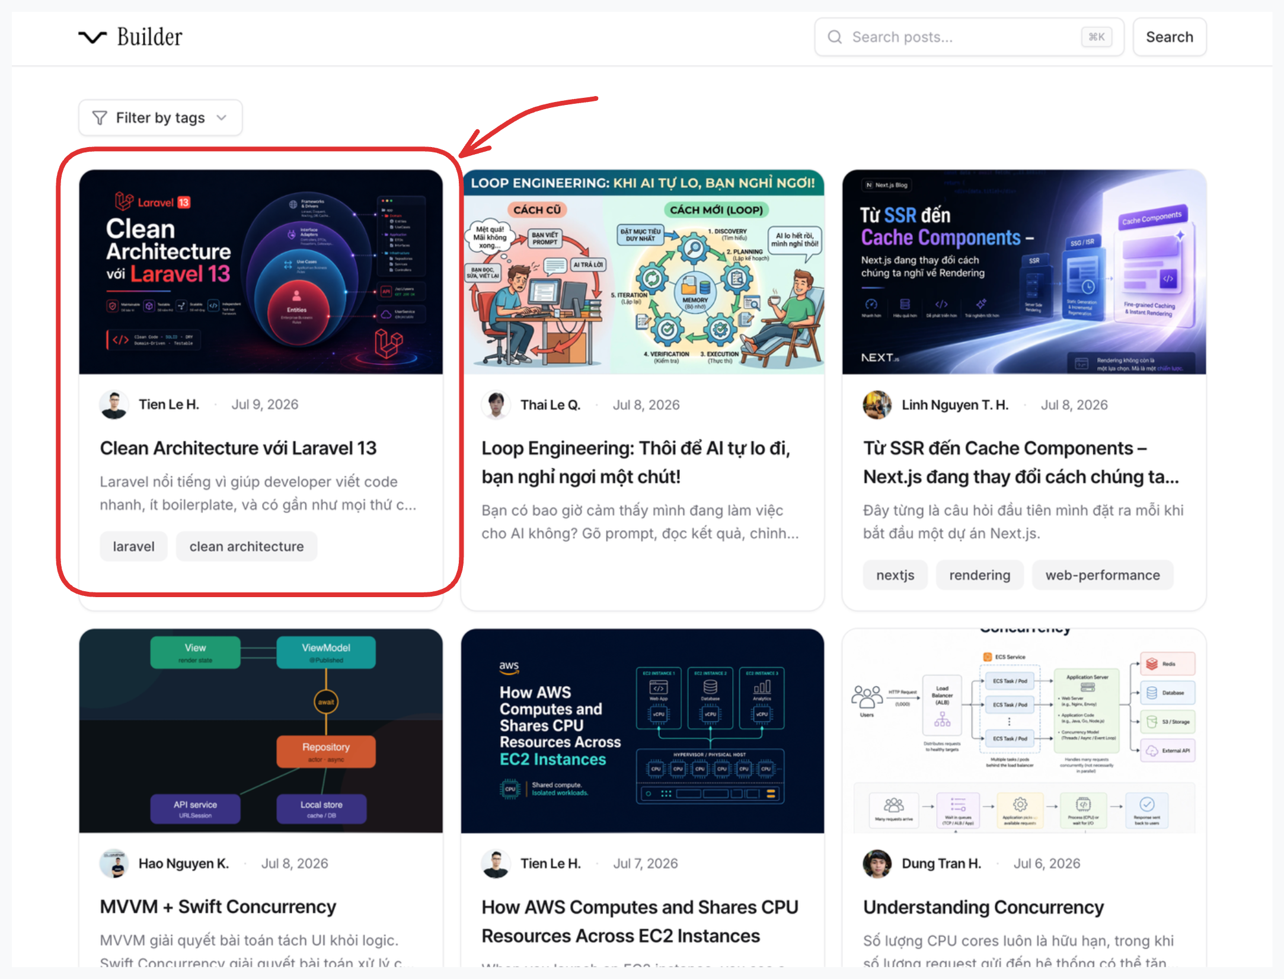Focus the Search posts input field

(969, 37)
